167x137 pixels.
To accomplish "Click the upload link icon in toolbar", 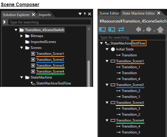I will click(102, 30).
